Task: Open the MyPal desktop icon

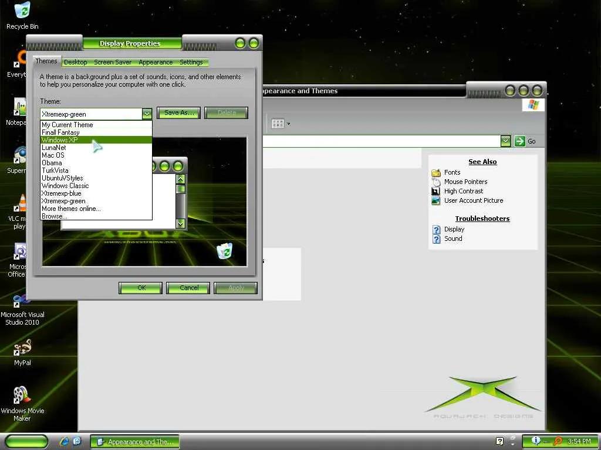Action: click(x=22, y=347)
